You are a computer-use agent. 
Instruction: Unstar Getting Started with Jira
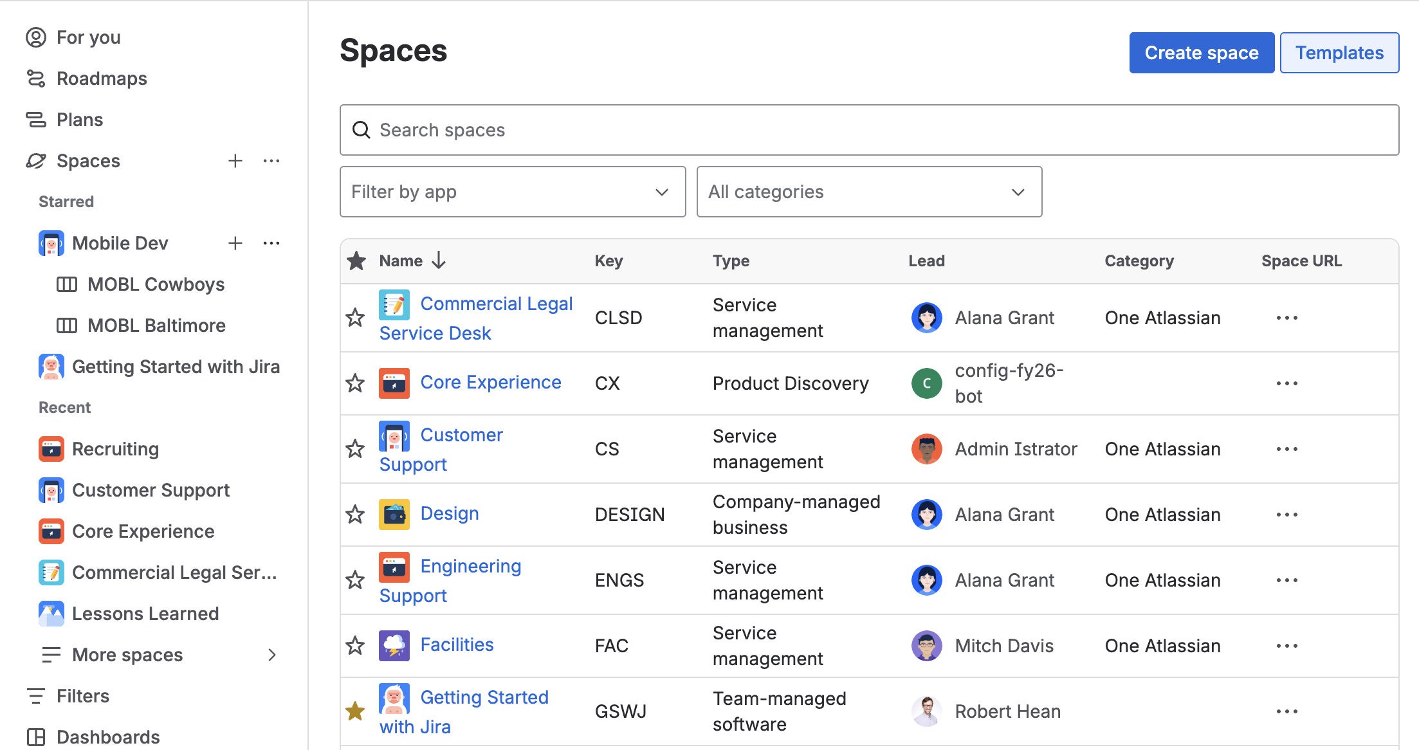(354, 710)
